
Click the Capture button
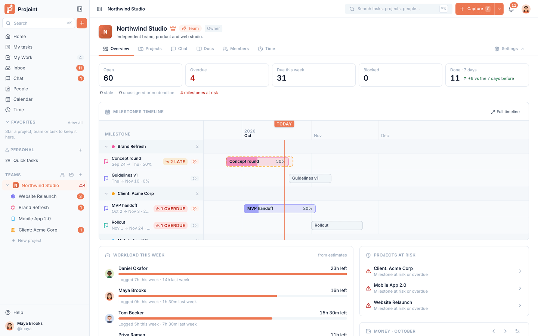tap(475, 9)
